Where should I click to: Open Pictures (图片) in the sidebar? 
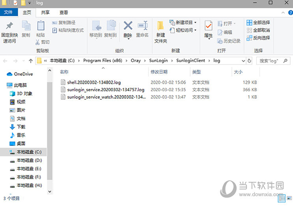18,110
